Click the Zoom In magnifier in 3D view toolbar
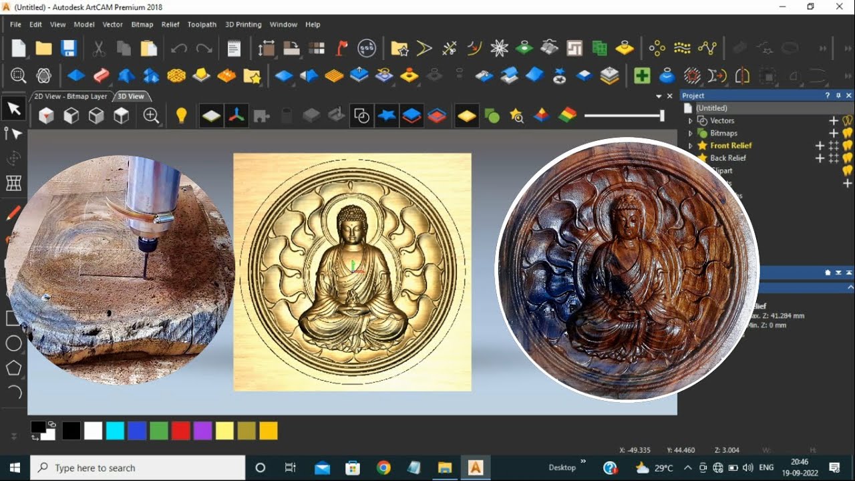 pyautogui.click(x=152, y=116)
